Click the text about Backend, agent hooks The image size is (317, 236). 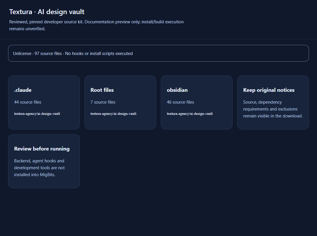click(x=39, y=168)
